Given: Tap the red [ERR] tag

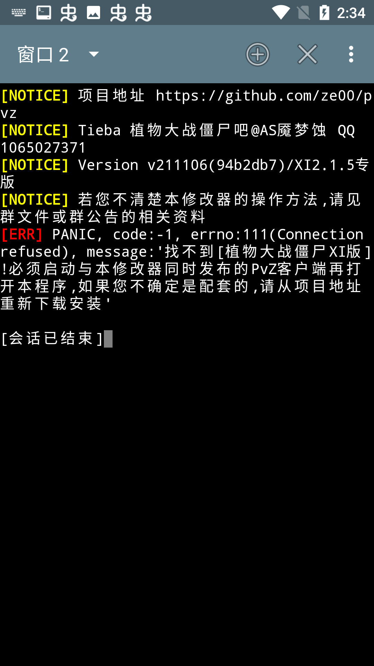Looking at the screenshot, I should (x=22, y=234).
